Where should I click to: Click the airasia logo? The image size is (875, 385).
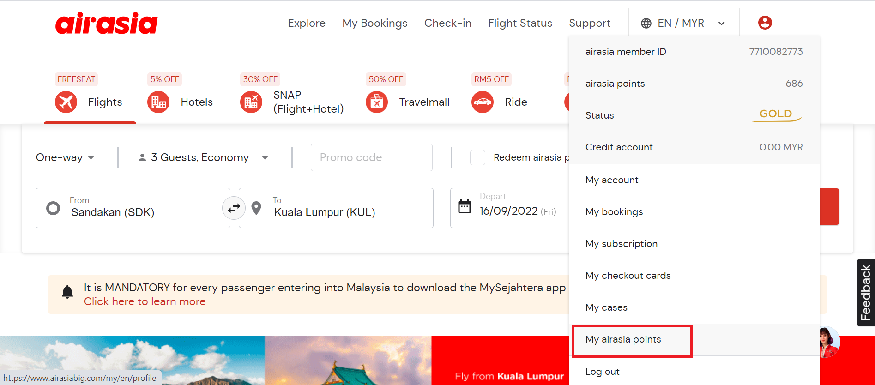click(107, 23)
